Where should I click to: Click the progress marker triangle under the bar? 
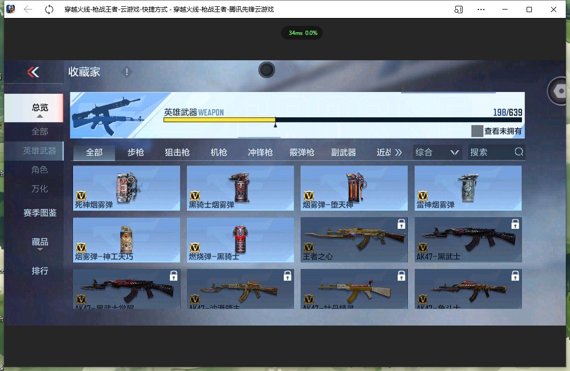275,125
